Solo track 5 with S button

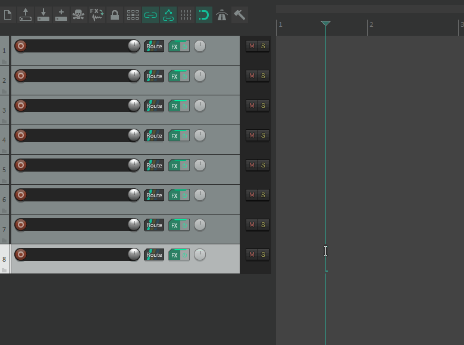tap(263, 165)
